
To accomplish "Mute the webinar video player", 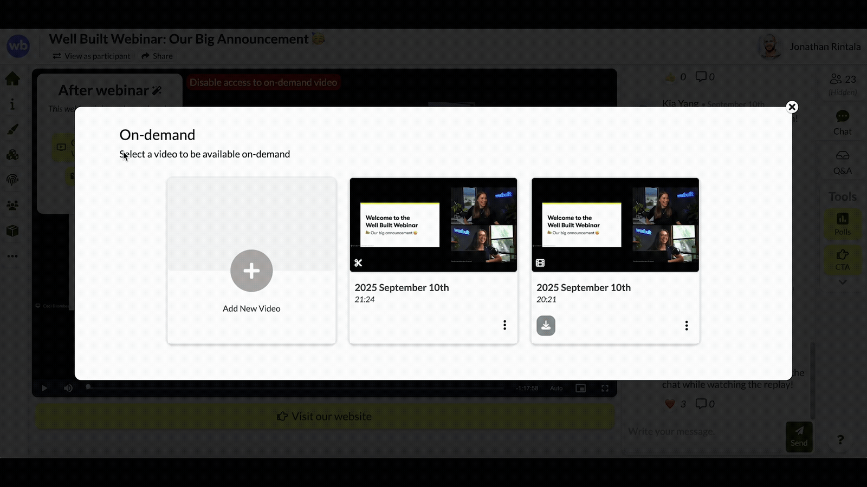I will pos(67,388).
